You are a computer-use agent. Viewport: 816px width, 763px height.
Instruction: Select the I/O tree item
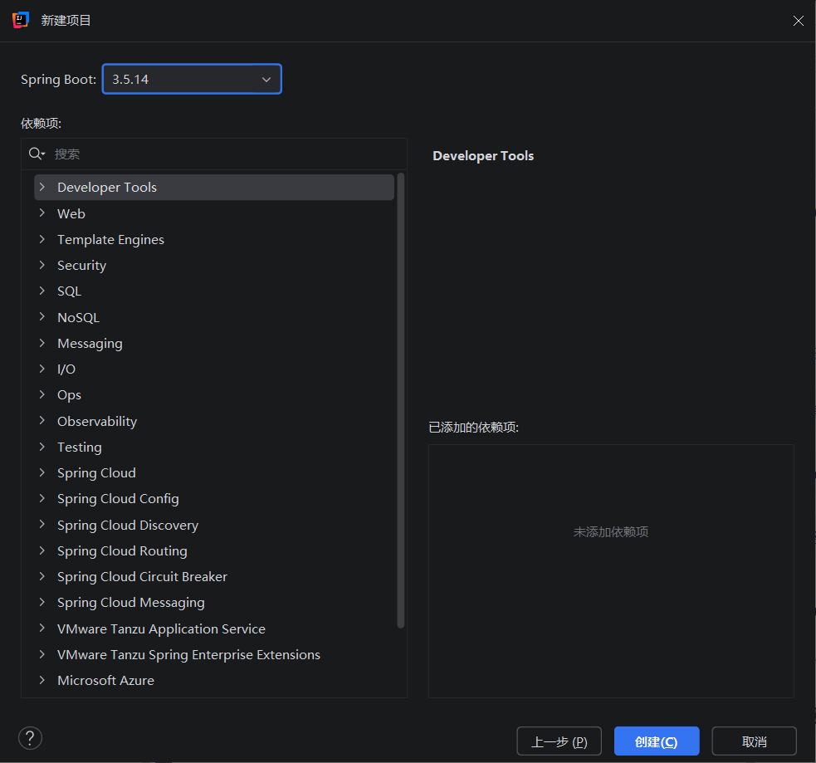click(66, 369)
